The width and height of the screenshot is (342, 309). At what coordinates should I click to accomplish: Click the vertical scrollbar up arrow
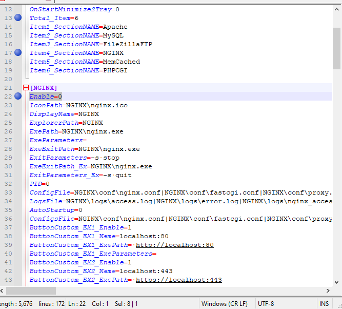(x=336, y=9)
